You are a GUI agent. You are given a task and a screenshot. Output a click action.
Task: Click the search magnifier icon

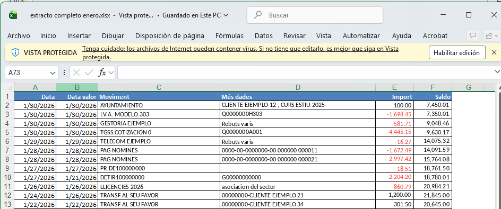[x=257, y=15]
